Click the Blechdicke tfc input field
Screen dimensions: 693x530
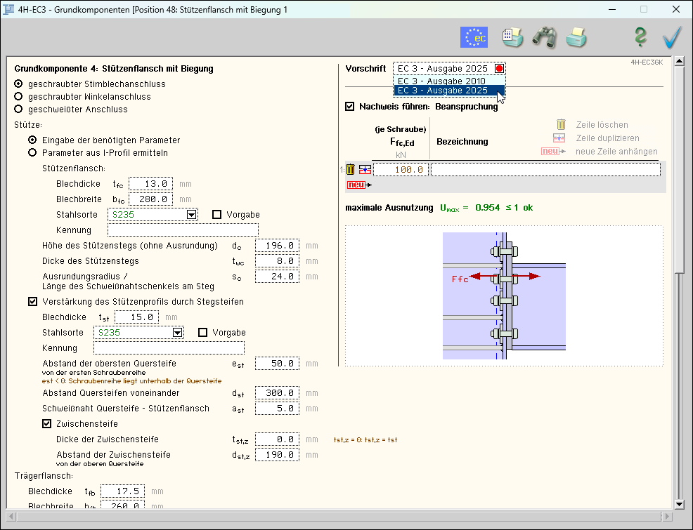(x=151, y=184)
